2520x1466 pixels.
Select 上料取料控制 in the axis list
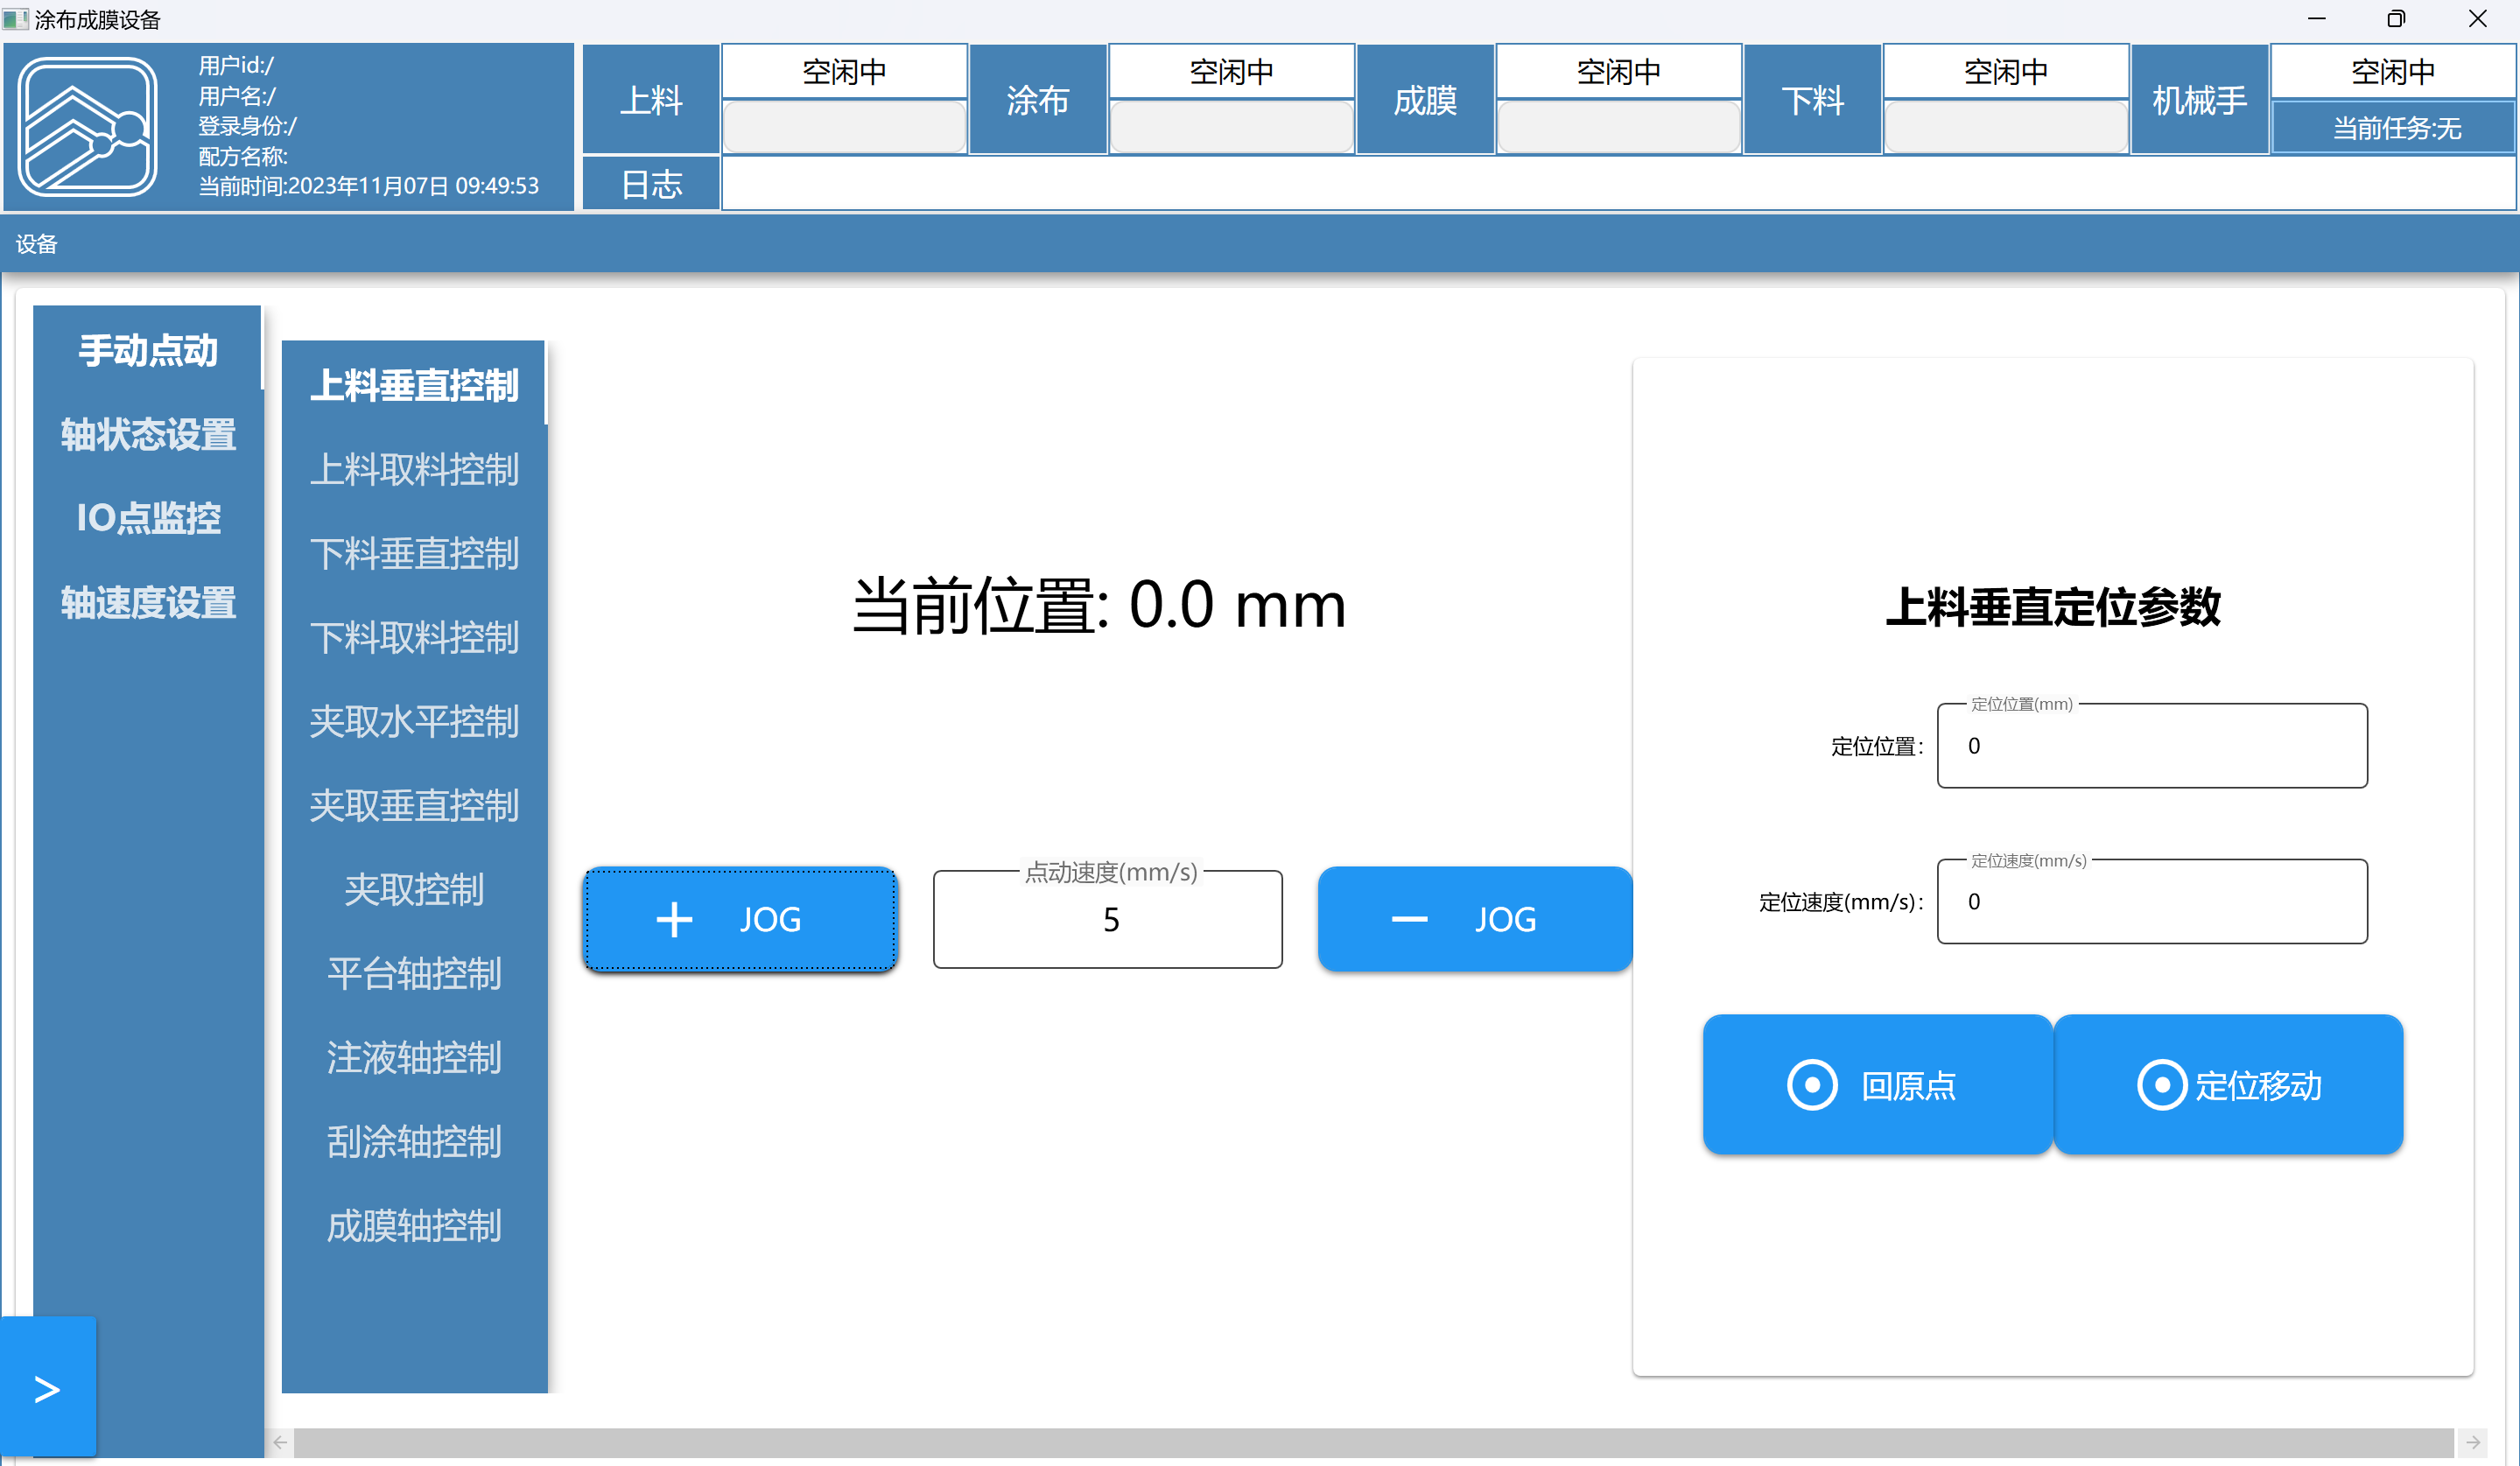[414, 469]
